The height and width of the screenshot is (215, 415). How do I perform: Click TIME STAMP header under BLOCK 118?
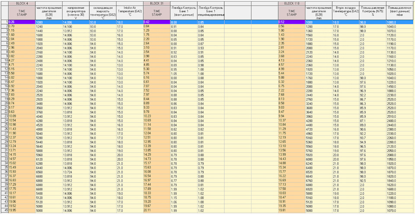click(292, 13)
